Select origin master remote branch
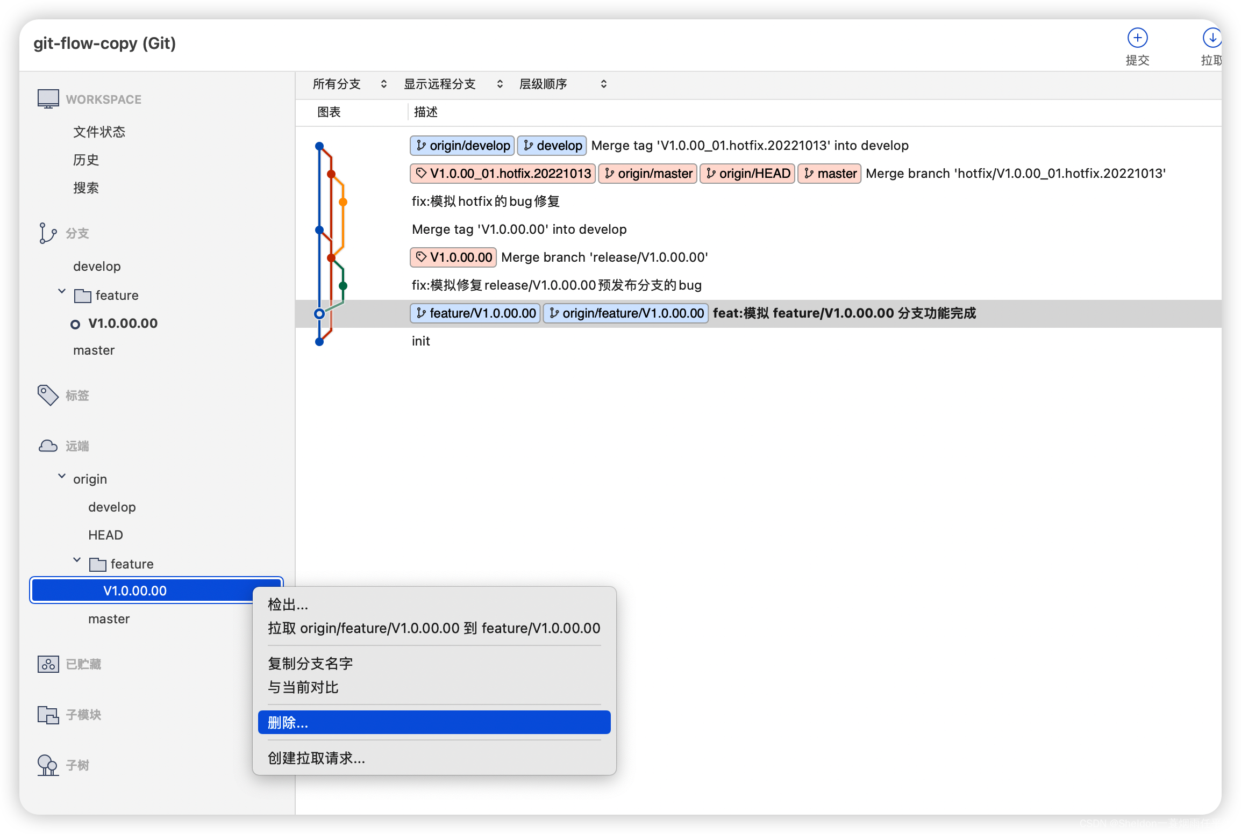Image resolution: width=1241 pixels, height=834 pixels. 109,619
